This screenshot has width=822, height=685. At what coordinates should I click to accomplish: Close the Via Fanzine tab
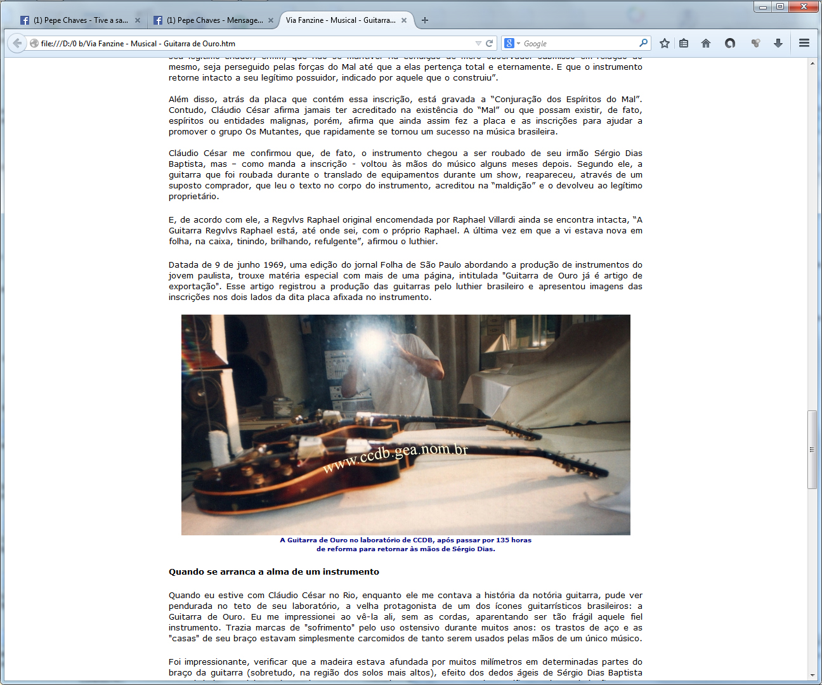pyautogui.click(x=404, y=20)
